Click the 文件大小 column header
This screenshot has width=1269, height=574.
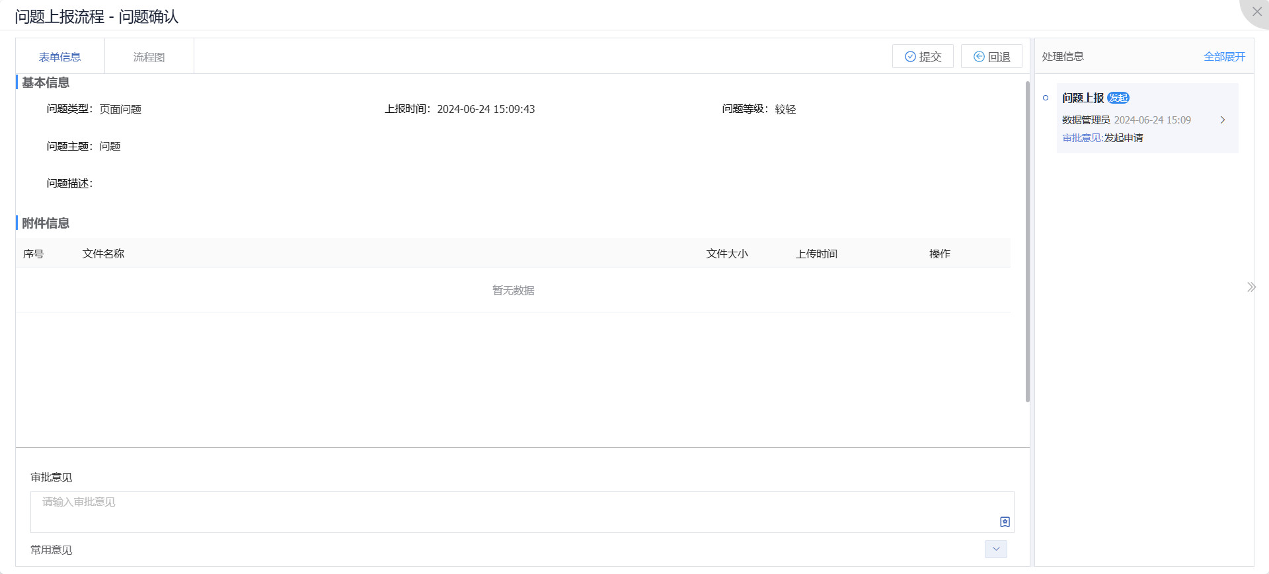click(727, 254)
